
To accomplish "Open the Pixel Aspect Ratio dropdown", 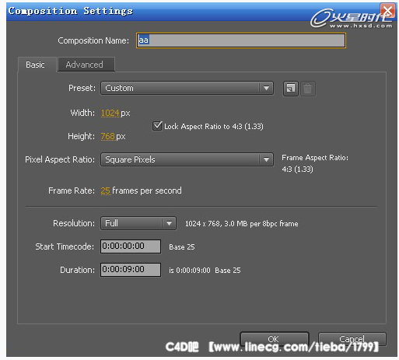I will [187, 159].
